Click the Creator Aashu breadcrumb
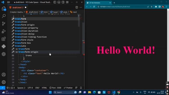This screenshot has width=169, height=95. pyautogui.click(x=16, y=12)
